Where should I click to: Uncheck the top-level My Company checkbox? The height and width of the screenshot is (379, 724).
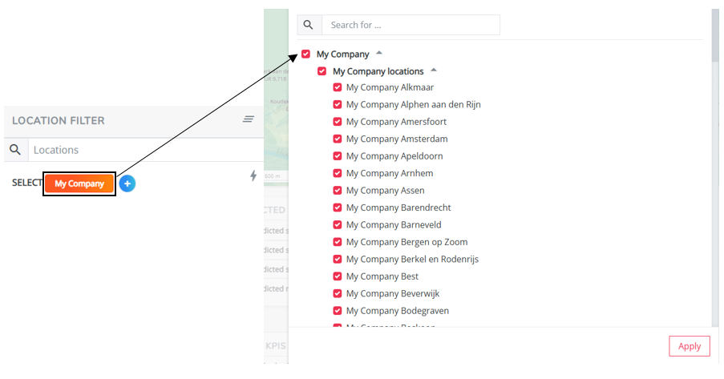(306, 54)
